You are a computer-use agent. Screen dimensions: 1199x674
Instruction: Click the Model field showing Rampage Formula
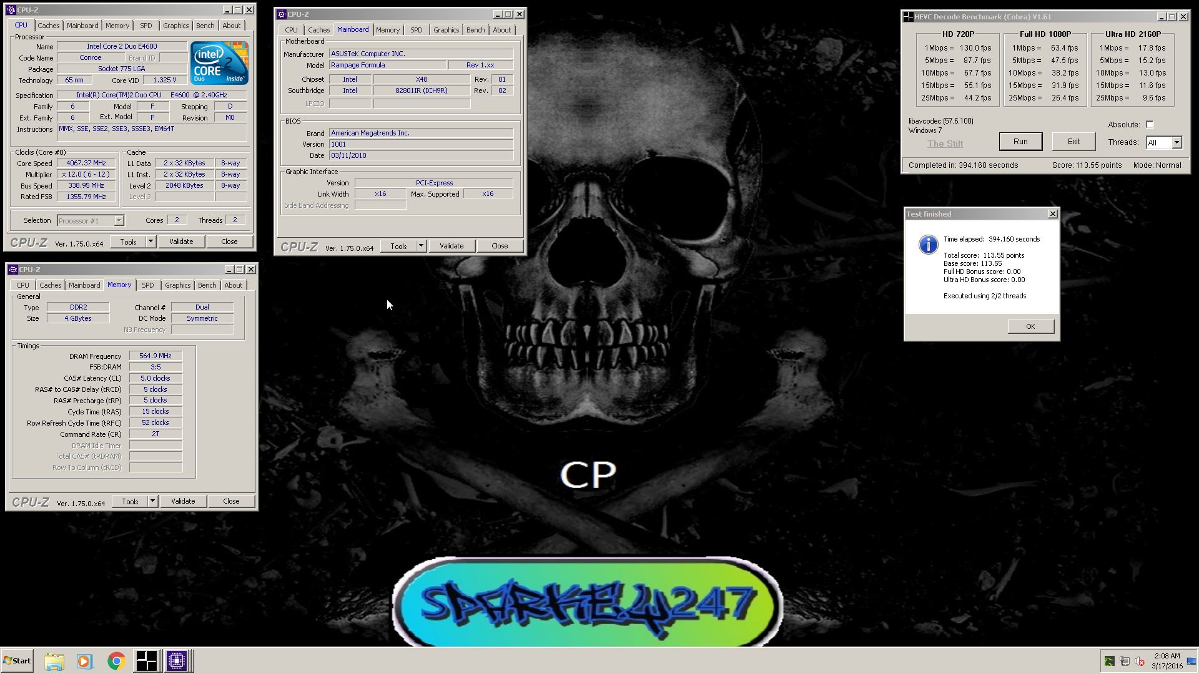(x=388, y=65)
